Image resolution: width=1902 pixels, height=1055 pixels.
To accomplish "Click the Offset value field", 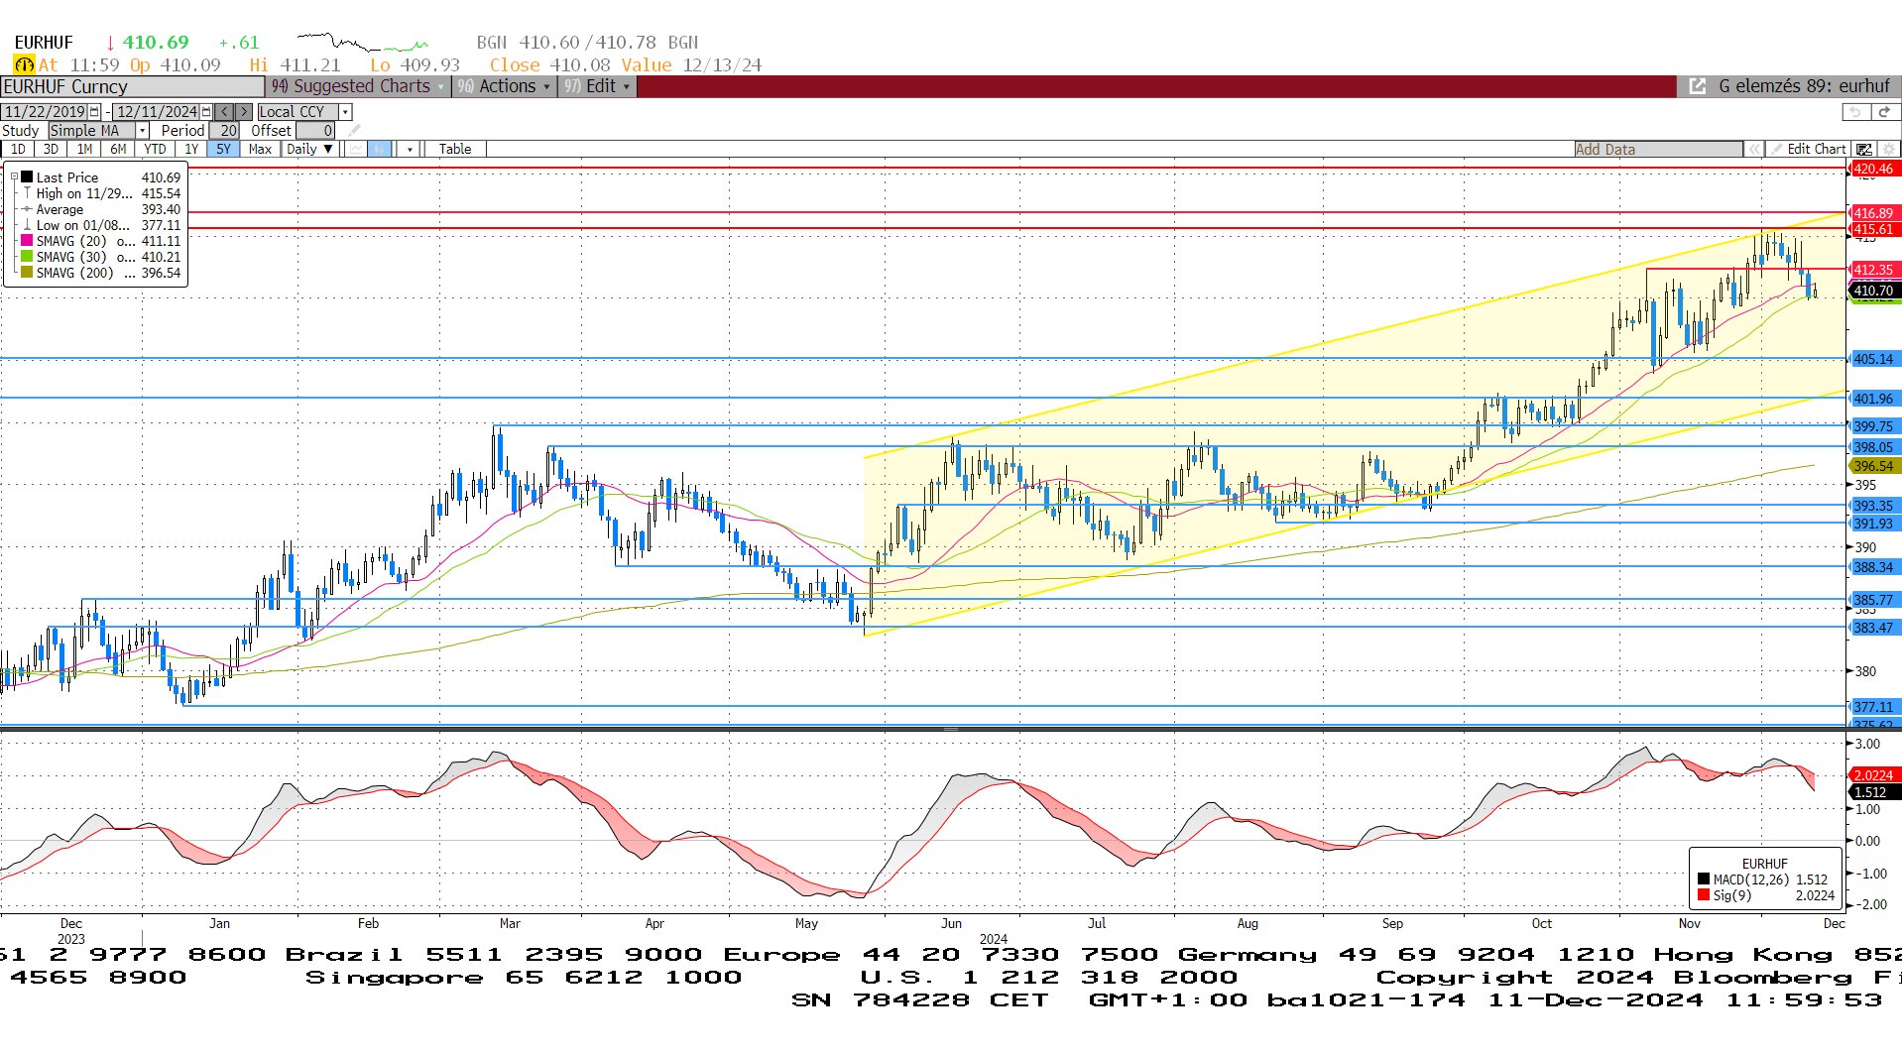I will click(x=315, y=131).
